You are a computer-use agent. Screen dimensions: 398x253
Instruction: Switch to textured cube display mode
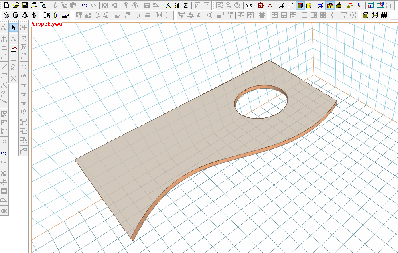[309, 5]
